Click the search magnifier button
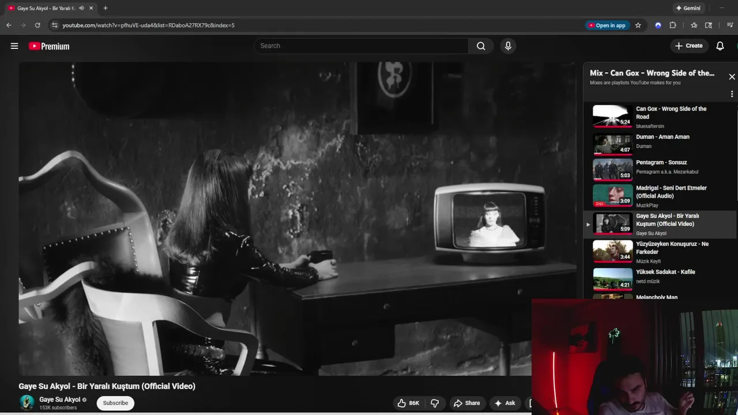Viewport: 738px width, 415px height. click(x=481, y=46)
